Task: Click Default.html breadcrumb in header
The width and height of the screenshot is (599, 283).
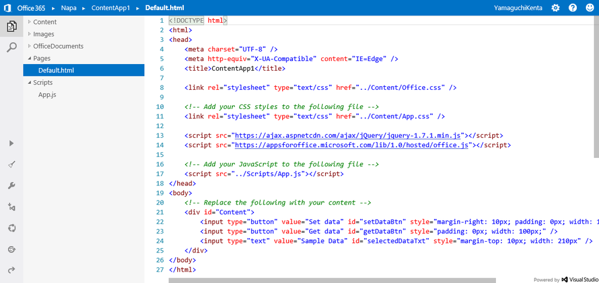Action: [165, 8]
